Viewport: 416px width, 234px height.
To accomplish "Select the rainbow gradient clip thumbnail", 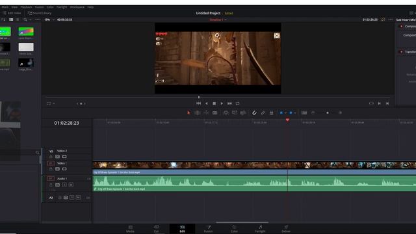I will pyautogui.click(x=26, y=32).
